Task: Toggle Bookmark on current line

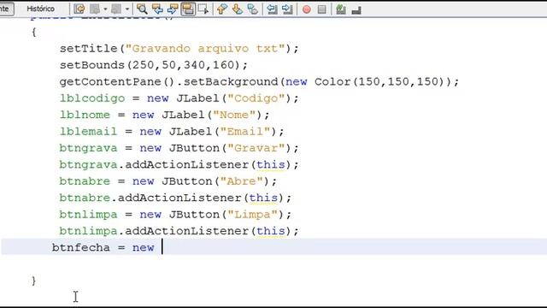Action: point(253,9)
